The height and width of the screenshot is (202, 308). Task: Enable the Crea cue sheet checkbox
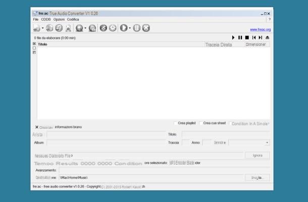coord(200,123)
